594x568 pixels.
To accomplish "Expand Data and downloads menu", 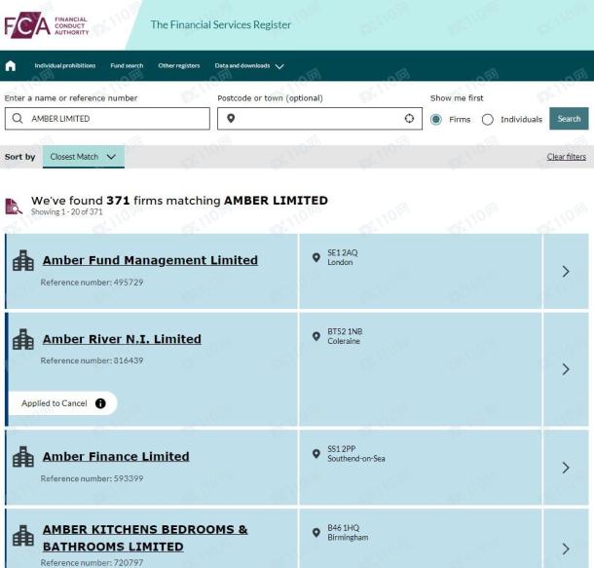I will [249, 66].
